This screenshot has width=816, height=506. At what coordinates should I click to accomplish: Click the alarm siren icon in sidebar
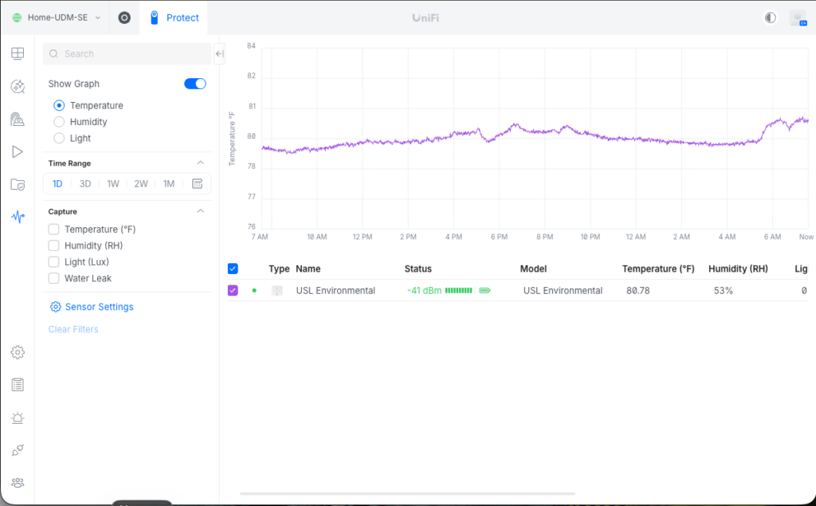pyautogui.click(x=18, y=418)
